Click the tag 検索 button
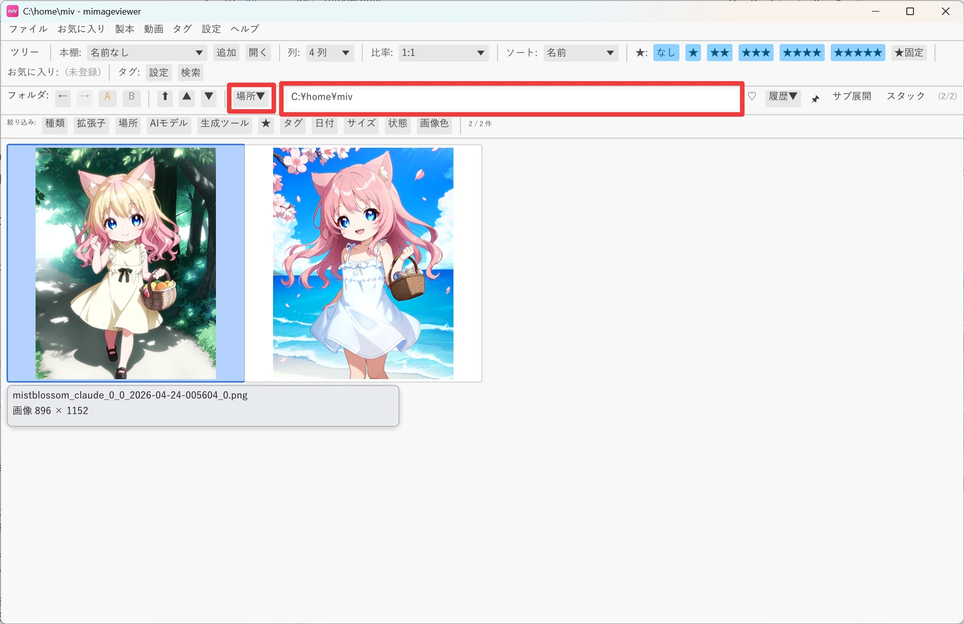 pyautogui.click(x=191, y=73)
